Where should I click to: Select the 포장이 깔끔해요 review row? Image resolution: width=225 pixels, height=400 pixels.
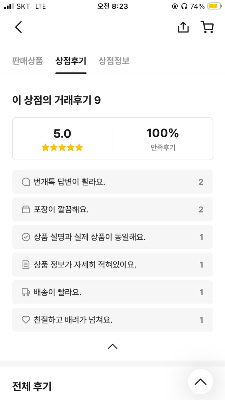112,210
